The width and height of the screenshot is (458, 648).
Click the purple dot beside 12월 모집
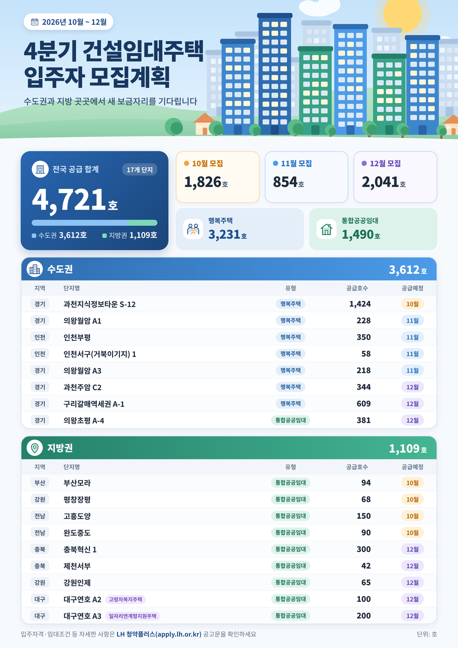click(x=364, y=164)
